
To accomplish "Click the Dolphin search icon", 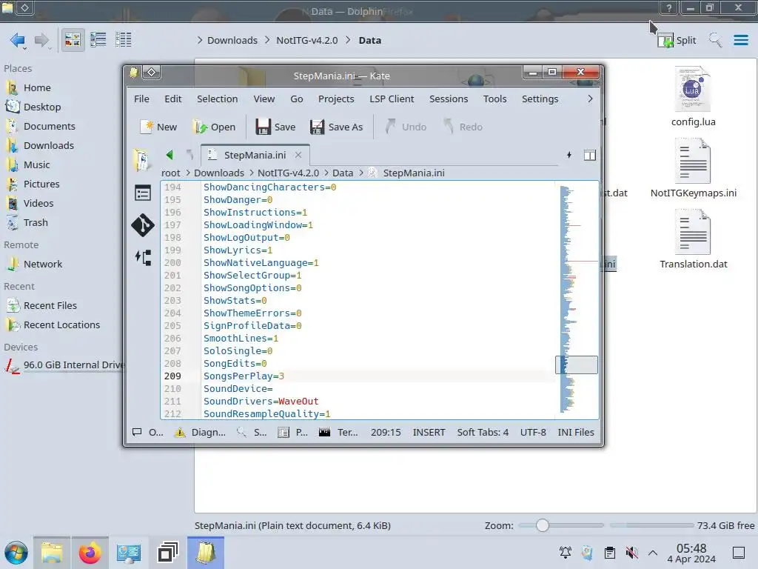I will tap(716, 40).
